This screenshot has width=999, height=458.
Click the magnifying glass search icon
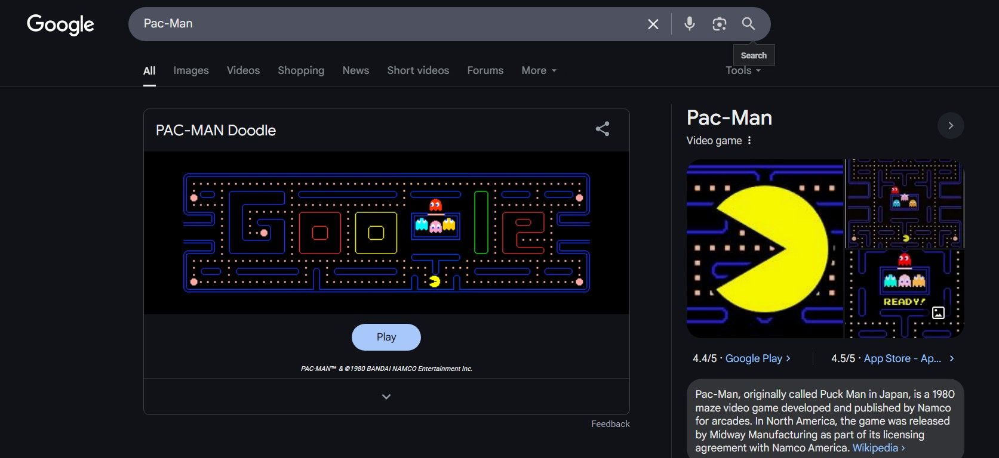pyautogui.click(x=748, y=24)
